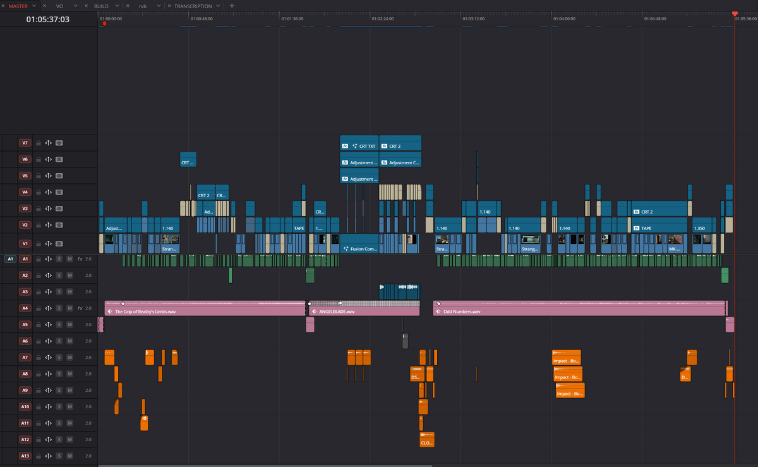Lock the A6 audio track
This screenshot has width=758, height=467.
[38, 341]
